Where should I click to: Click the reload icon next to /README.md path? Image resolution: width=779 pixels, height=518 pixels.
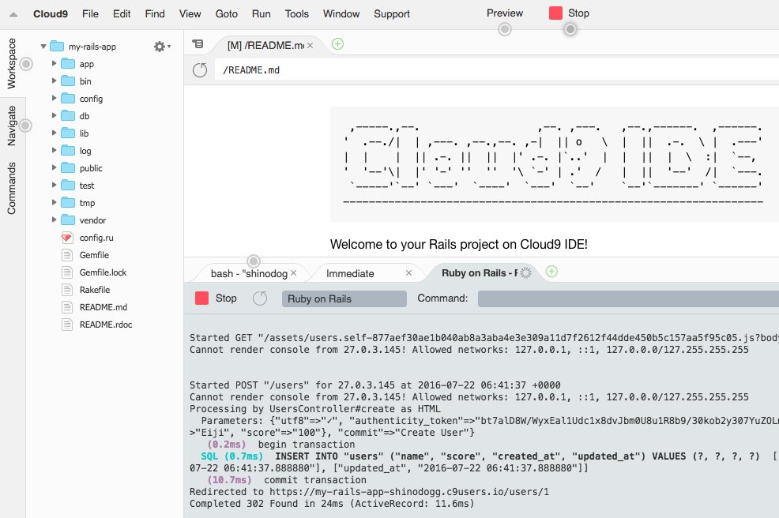[x=200, y=69]
